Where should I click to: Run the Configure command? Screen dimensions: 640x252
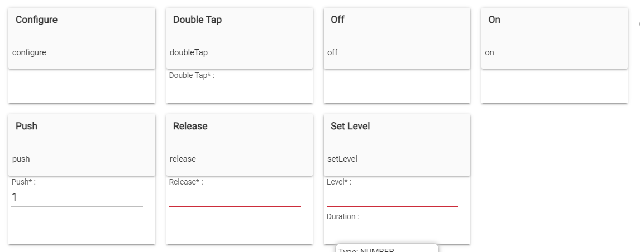click(x=82, y=38)
